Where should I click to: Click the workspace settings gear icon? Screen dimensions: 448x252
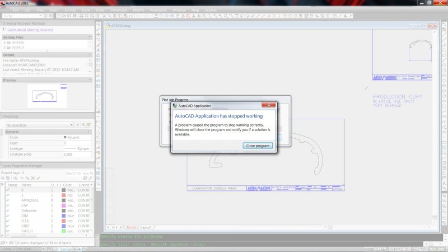[x=45, y=16]
